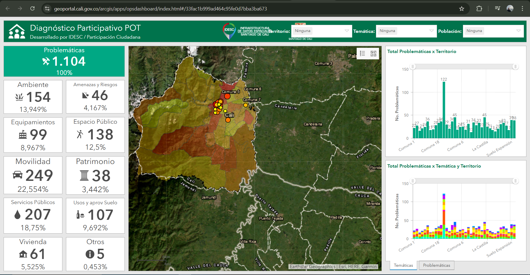This screenshot has height=275, width=530.
Task: Click the Movilidad car icon
Action: tap(18, 175)
